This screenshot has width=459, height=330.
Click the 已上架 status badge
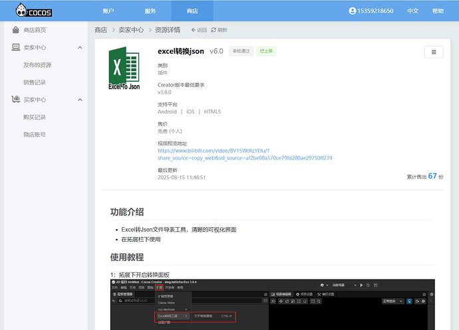pyautogui.click(x=266, y=51)
